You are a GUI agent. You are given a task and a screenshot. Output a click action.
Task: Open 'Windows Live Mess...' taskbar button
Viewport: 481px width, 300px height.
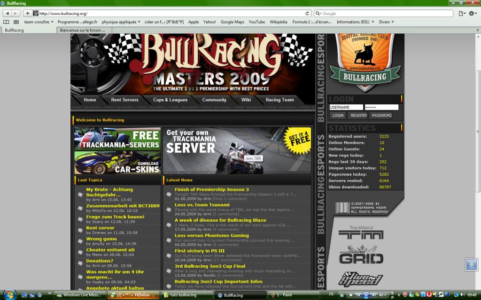(80, 295)
